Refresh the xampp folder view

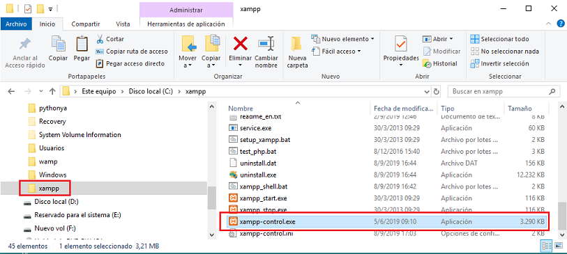click(437, 92)
